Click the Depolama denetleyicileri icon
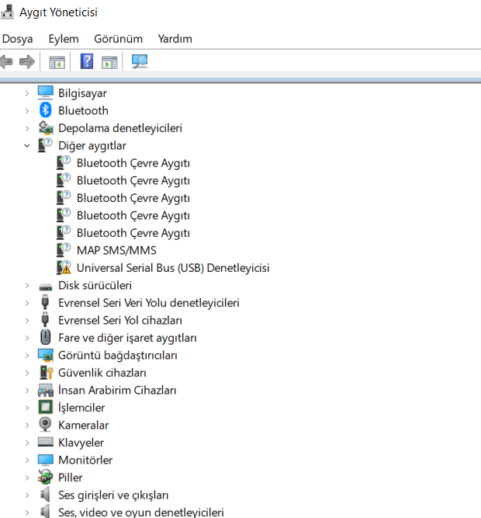481x518 pixels. [46, 128]
